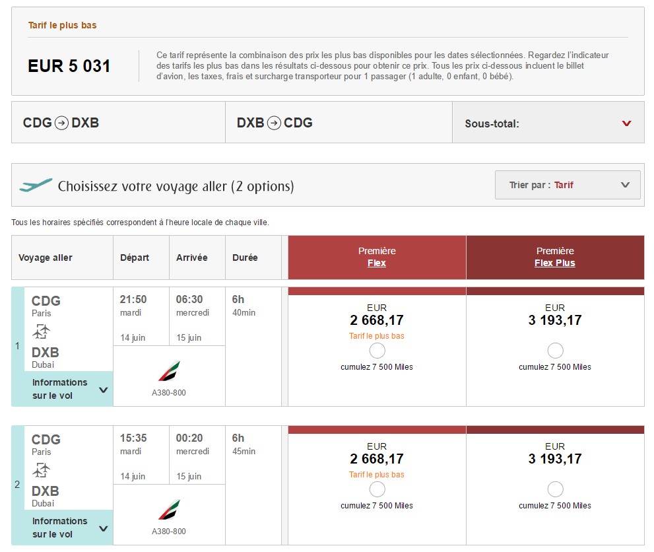The image size is (654, 552).
Task: Expand the Sous-total section
Action: pyautogui.click(x=626, y=123)
